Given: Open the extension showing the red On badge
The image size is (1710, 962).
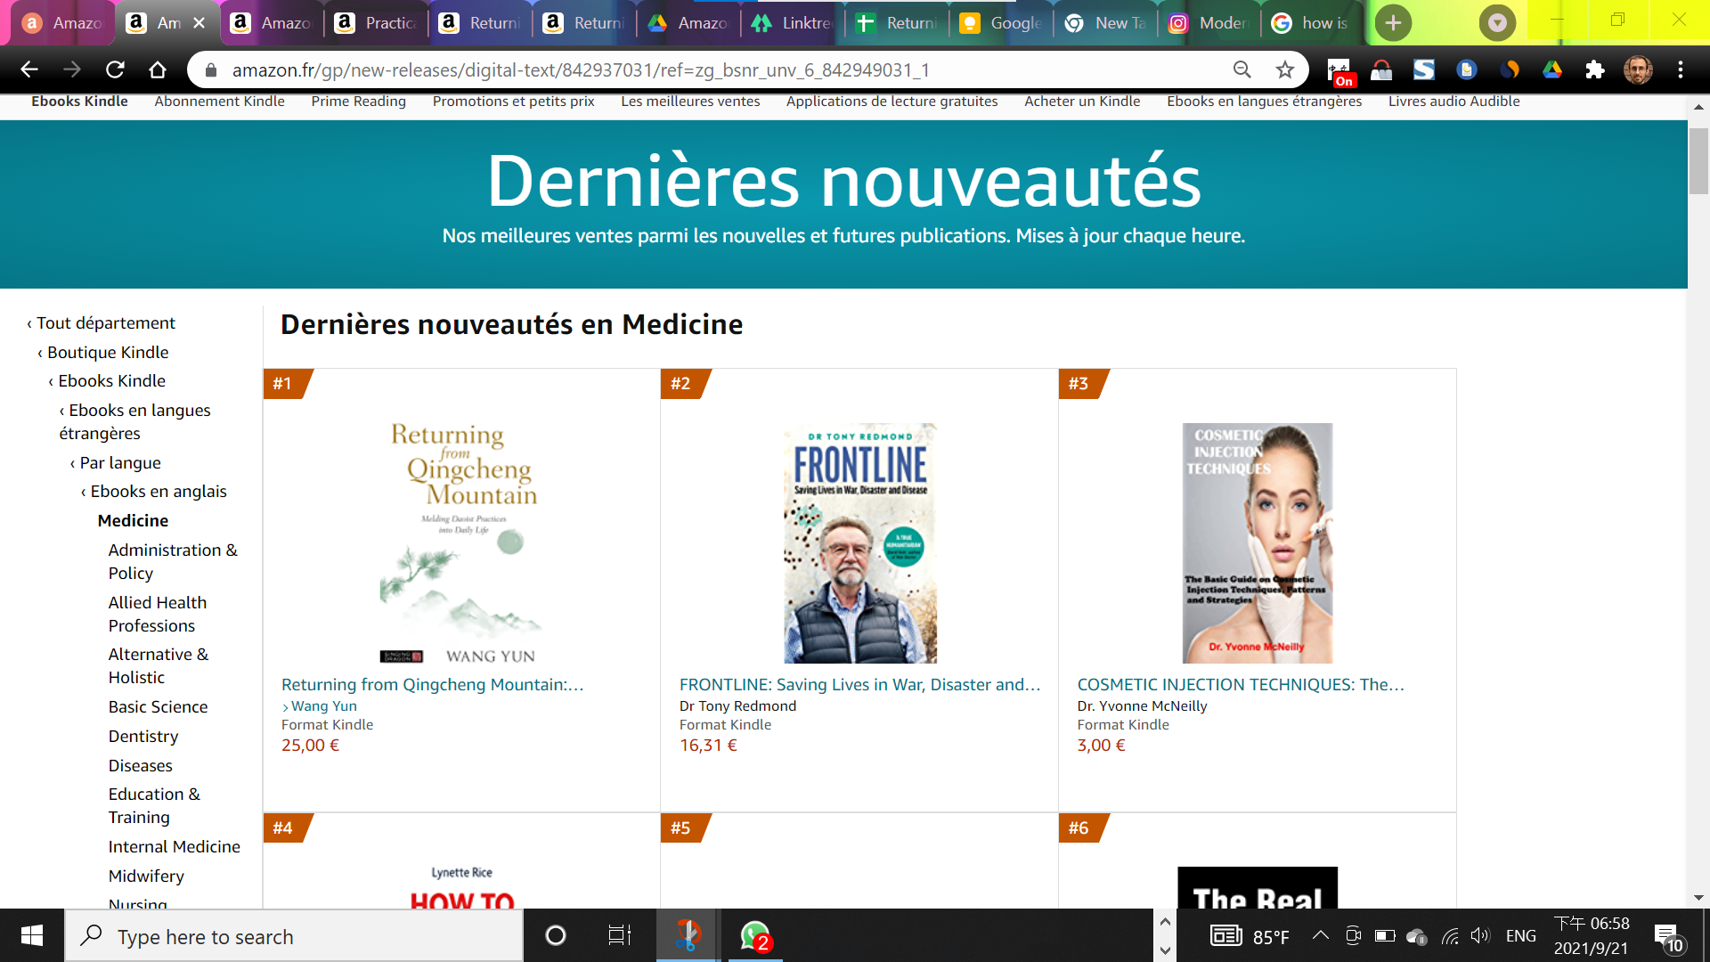Looking at the screenshot, I should point(1339,71).
